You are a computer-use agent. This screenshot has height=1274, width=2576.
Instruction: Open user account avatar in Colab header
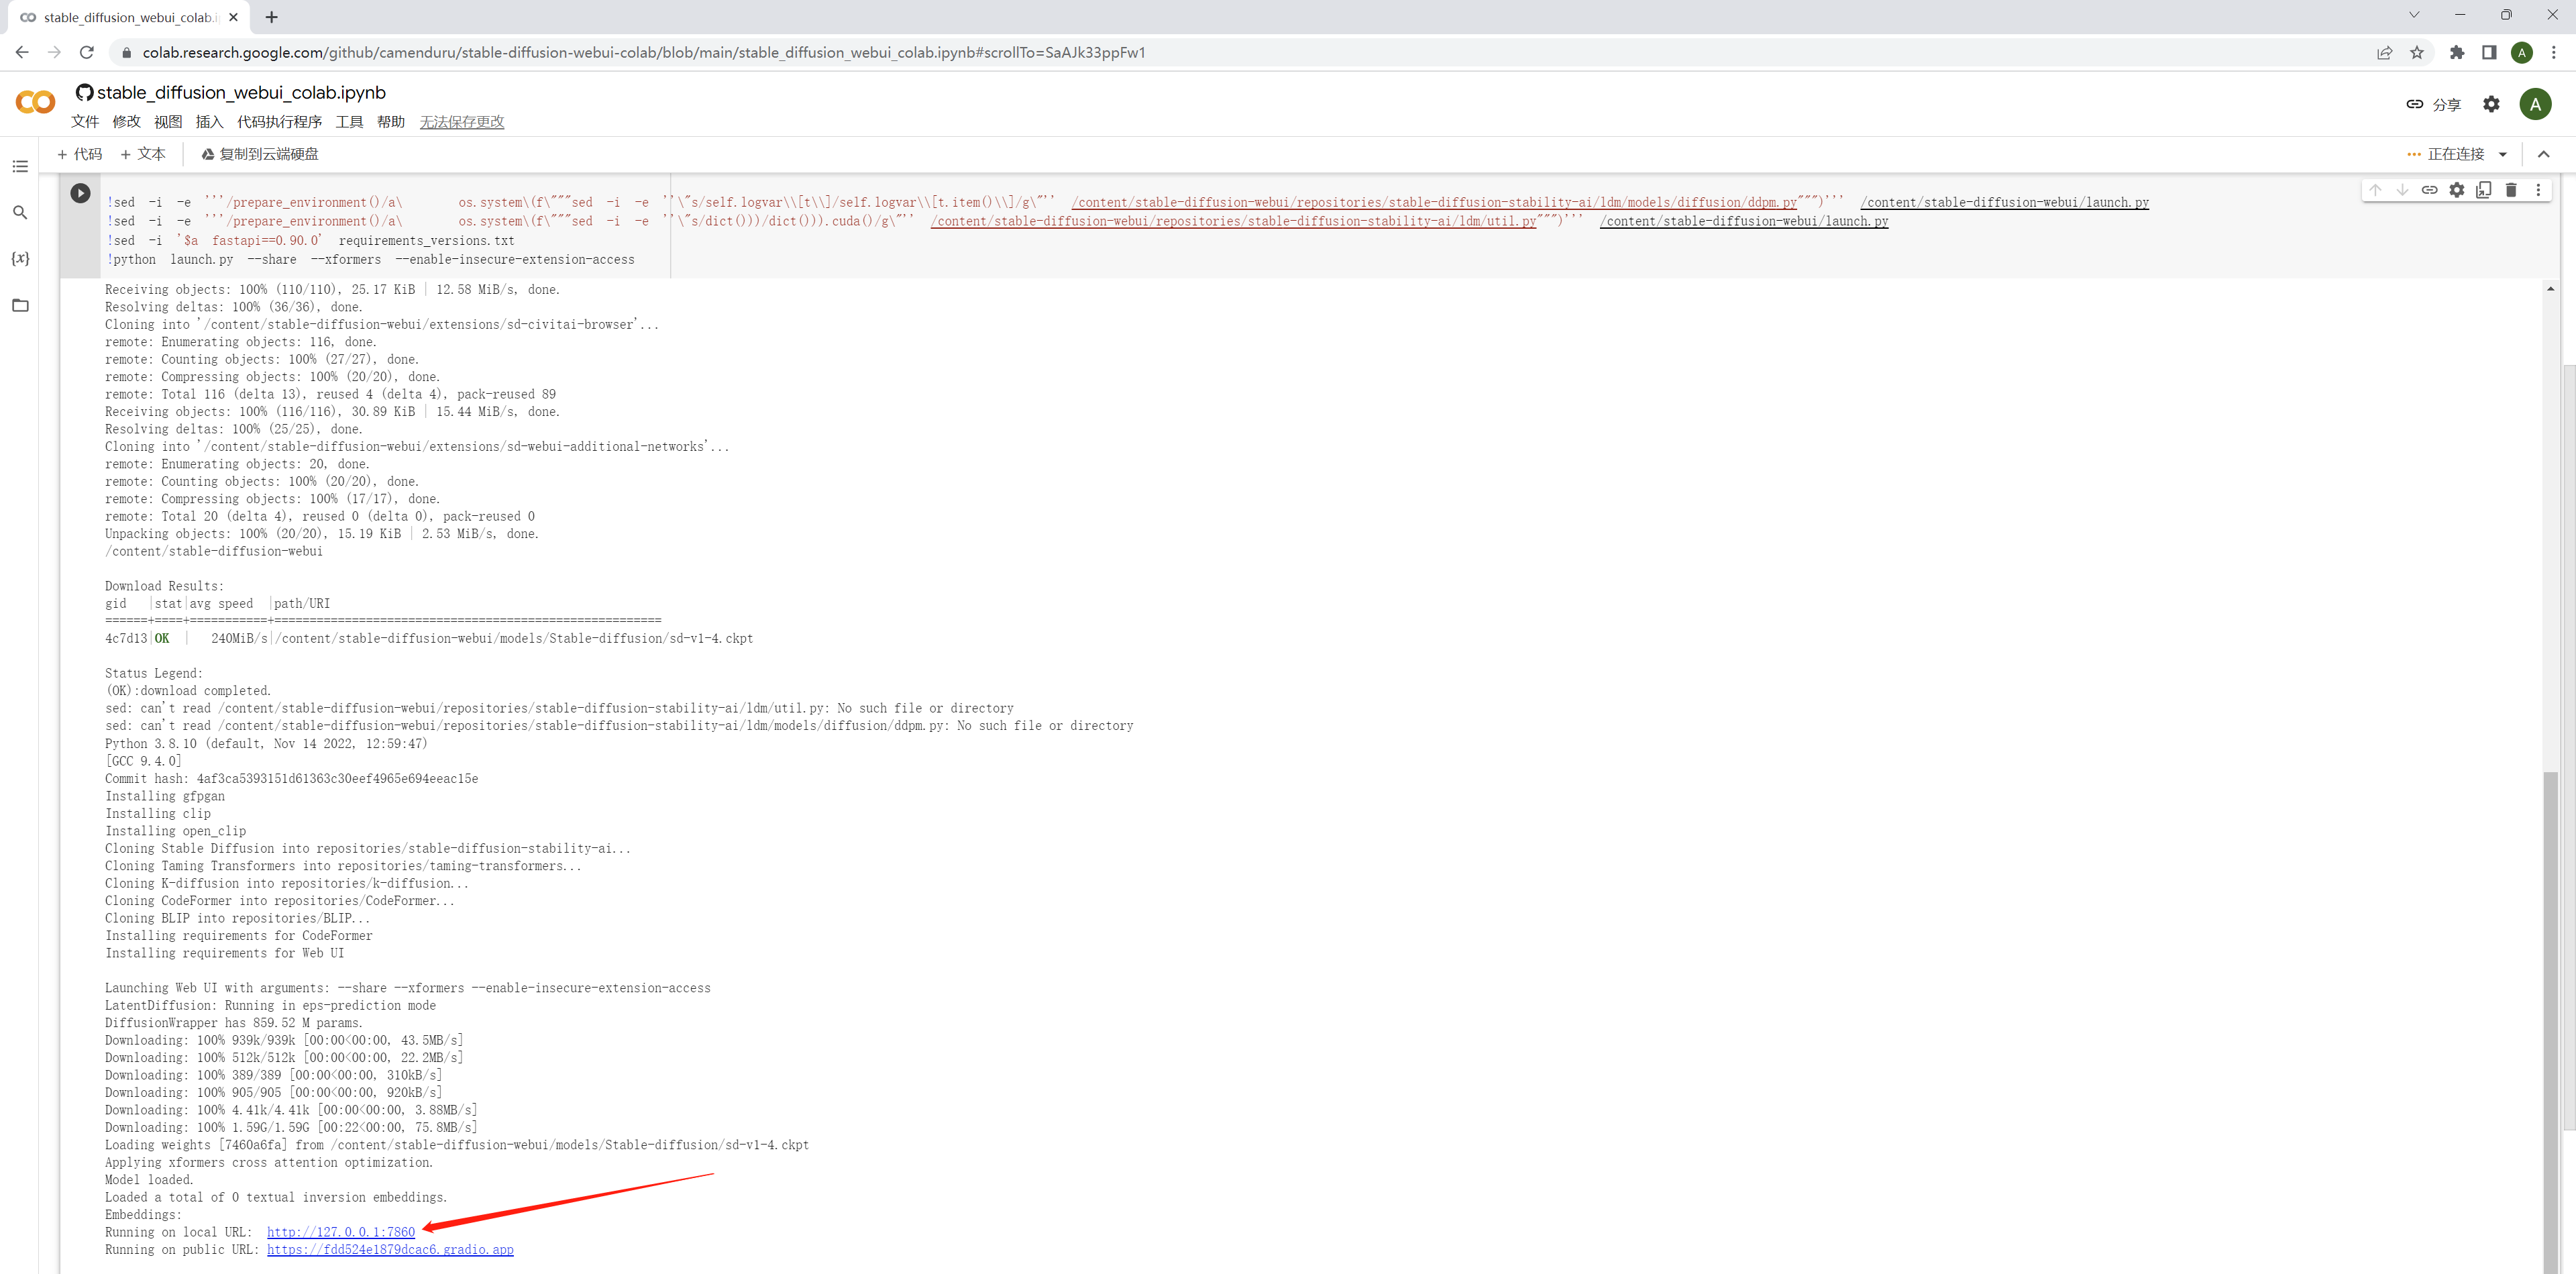tap(2535, 104)
